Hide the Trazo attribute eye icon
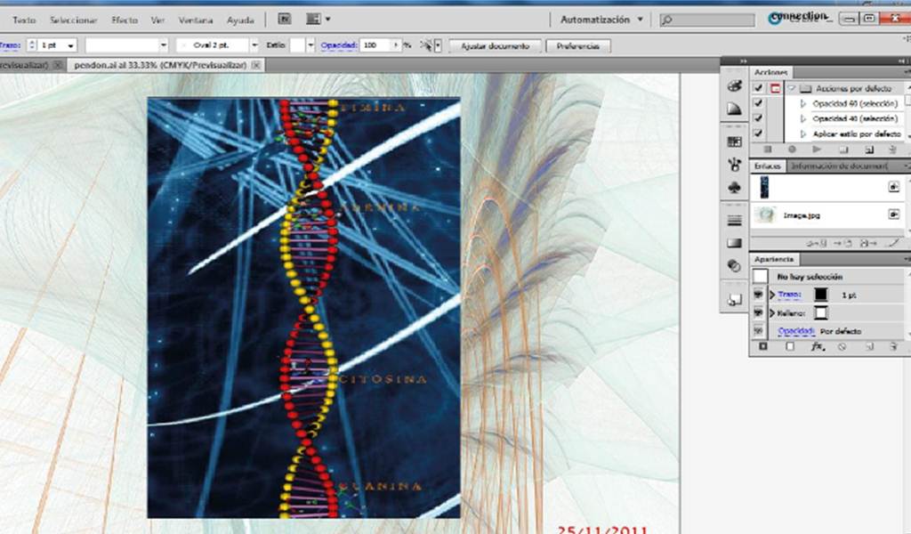This screenshot has width=911, height=534. [758, 295]
